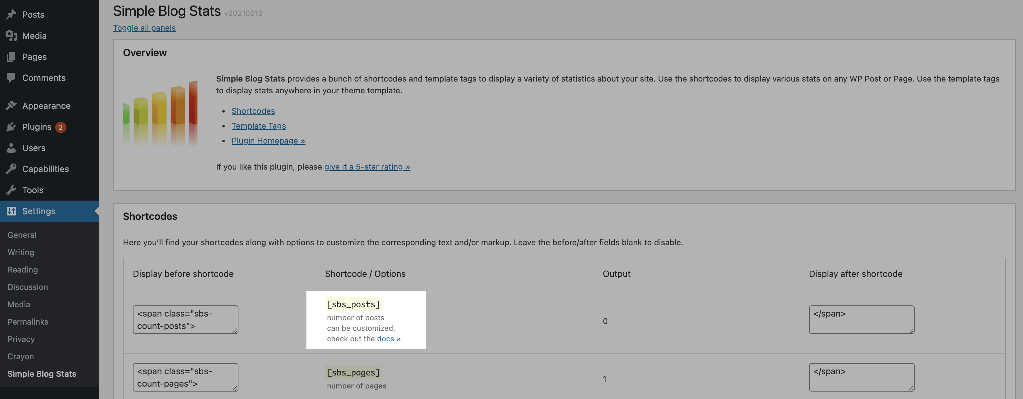Click the Plugins plug icon
The width and height of the screenshot is (1023, 399).
[11, 126]
